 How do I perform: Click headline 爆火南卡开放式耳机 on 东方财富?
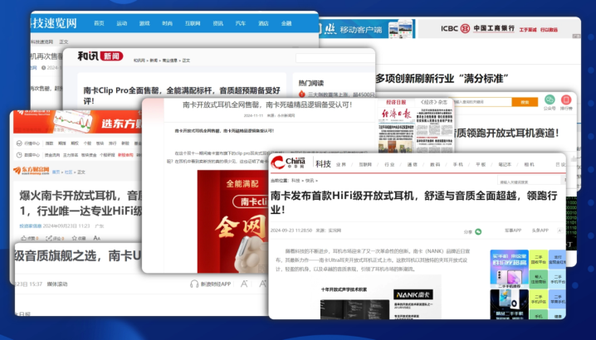81,203
